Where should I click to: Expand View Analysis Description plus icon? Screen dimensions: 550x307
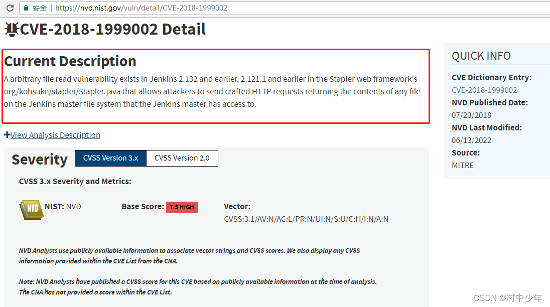[x=7, y=134]
